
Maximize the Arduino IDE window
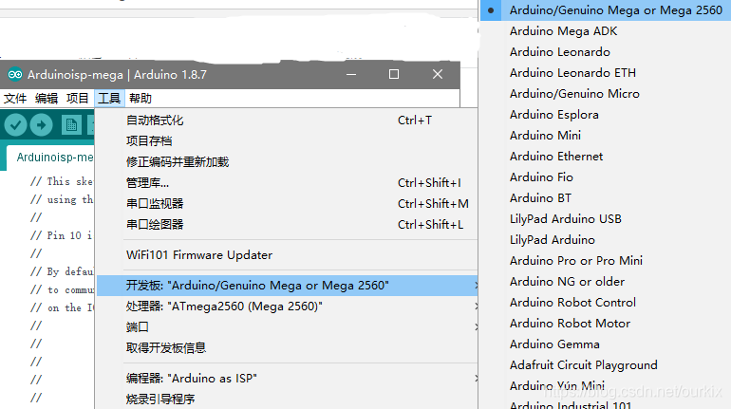tap(394, 75)
